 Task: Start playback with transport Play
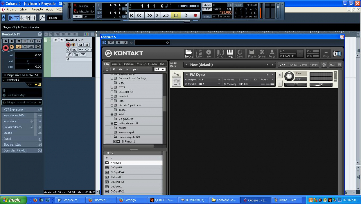point(186,15)
